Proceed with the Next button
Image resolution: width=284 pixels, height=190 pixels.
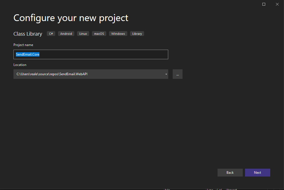(257, 173)
